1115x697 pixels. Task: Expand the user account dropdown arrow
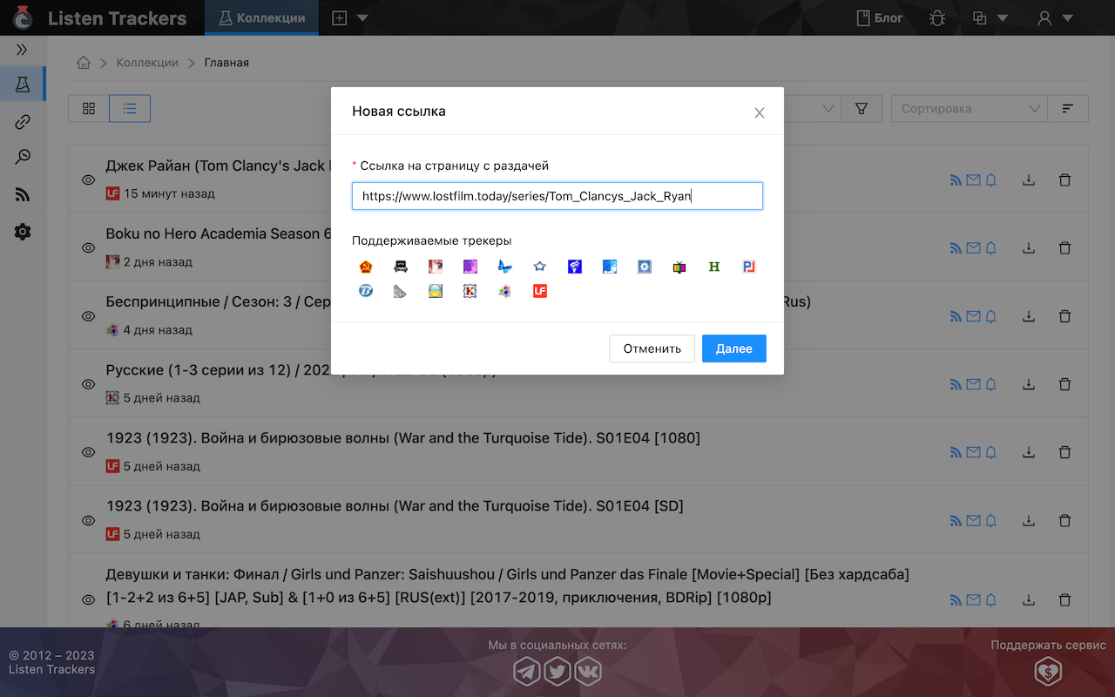tap(1067, 18)
